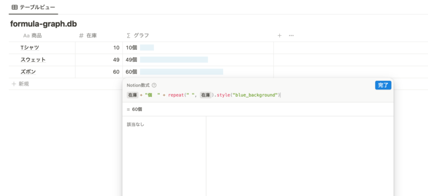Click the 60個 graph cell

pyautogui.click(x=198, y=72)
